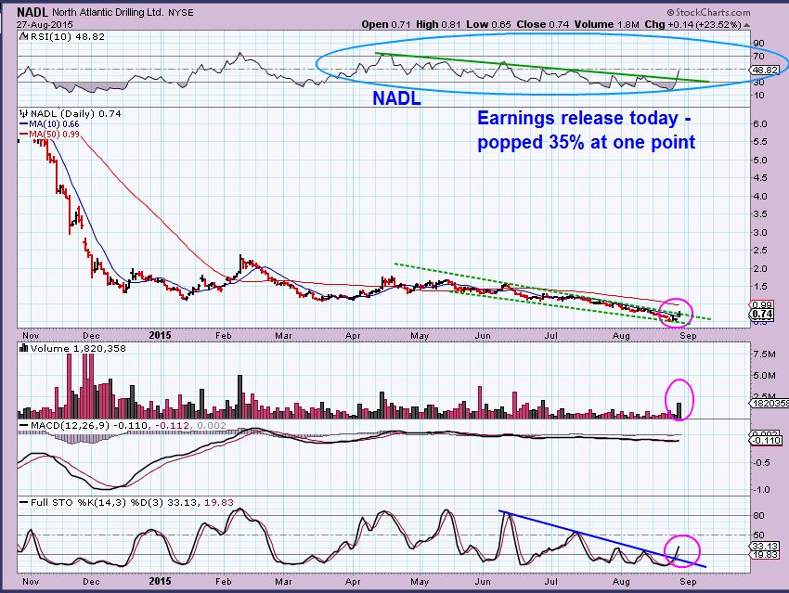Click the blue MA(10) legend line marker
789x593 pixels.
point(23,124)
